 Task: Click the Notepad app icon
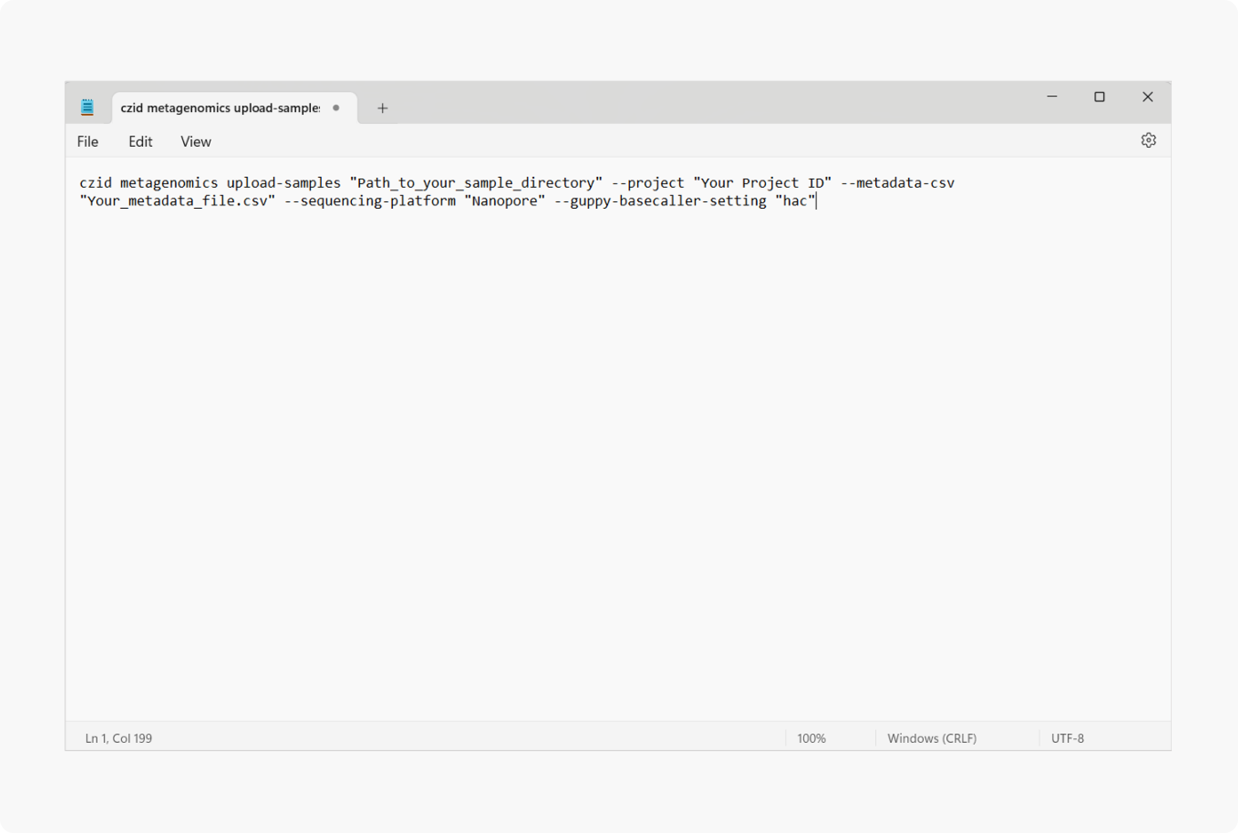(87, 107)
